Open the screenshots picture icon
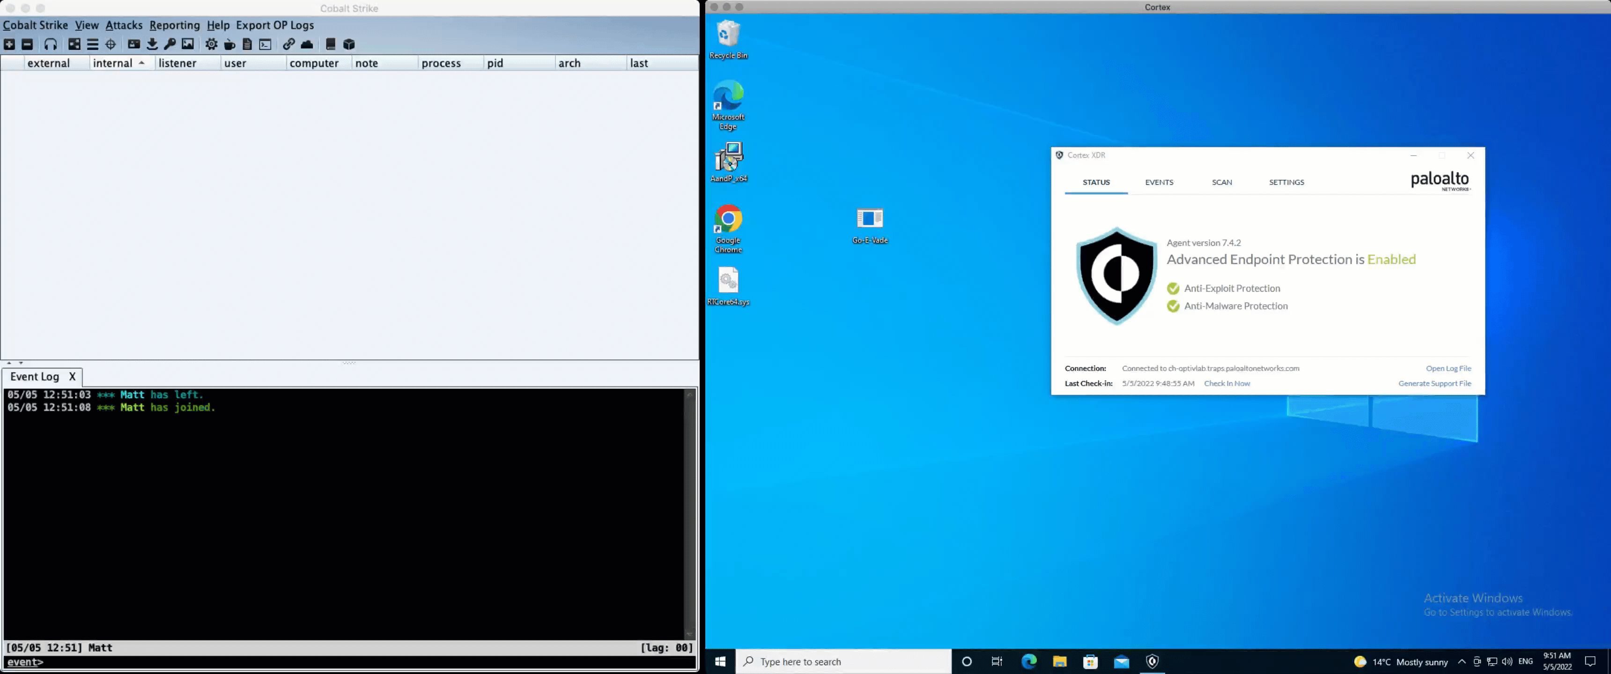Viewport: 1611px width, 674px height. tap(188, 44)
